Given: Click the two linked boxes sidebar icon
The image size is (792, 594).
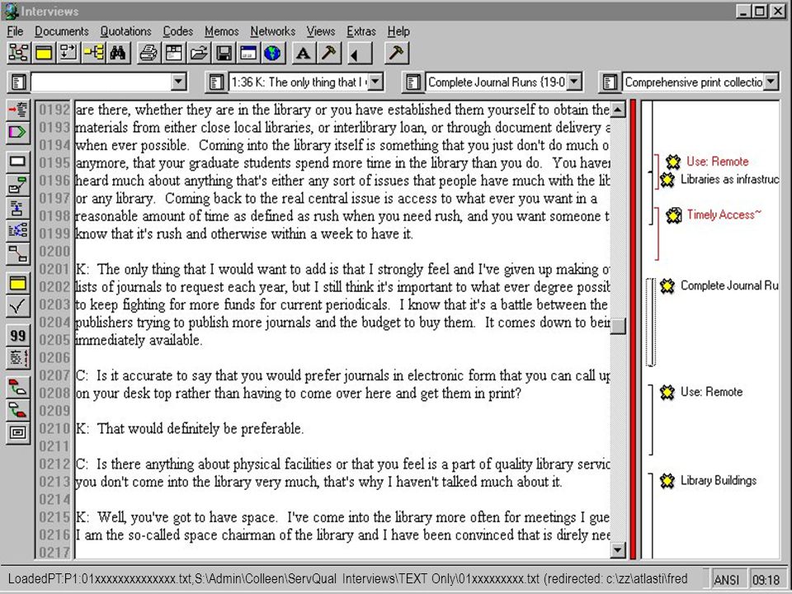Looking at the screenshot, I should tap(17, 254).
